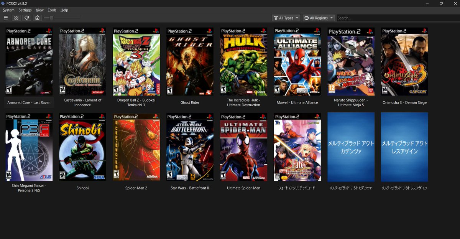Select the Ghost Rider cover art
The height and width of the screenshot is (239, 460).
coord(190,61)
